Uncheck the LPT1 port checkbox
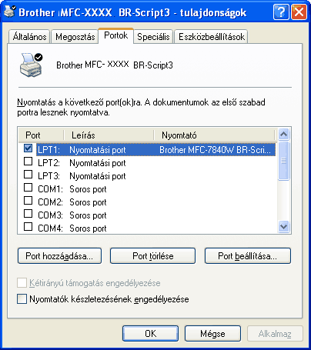The image size is (311, 350). coord(28,148)
